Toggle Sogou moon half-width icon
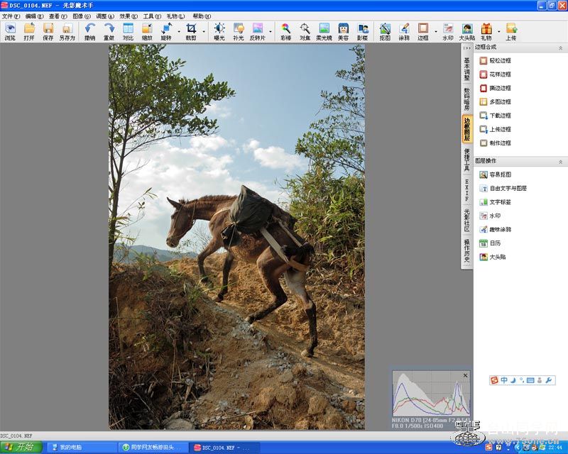 [x=513, y=381]
